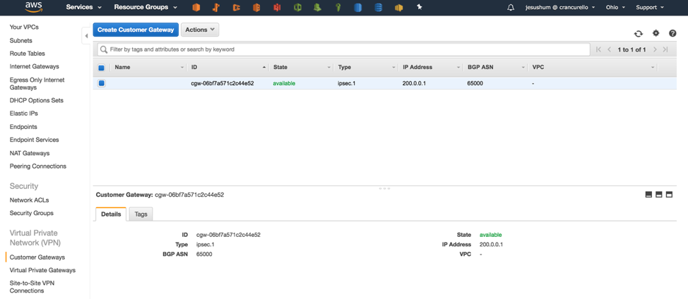Open the red service shortcut icon
688x299 pixels.
(277, 8)
